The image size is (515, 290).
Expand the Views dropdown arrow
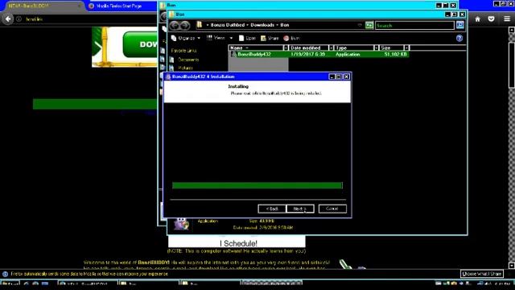click(231, 38)
